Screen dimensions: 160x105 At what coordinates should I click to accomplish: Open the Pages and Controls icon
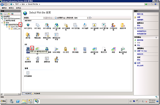(x=47, y=35)
